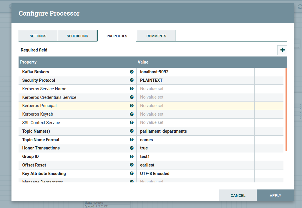Click help icon for Honor Transactions
The width and height of the screenshot is (302, 208).
click(132, 148)
